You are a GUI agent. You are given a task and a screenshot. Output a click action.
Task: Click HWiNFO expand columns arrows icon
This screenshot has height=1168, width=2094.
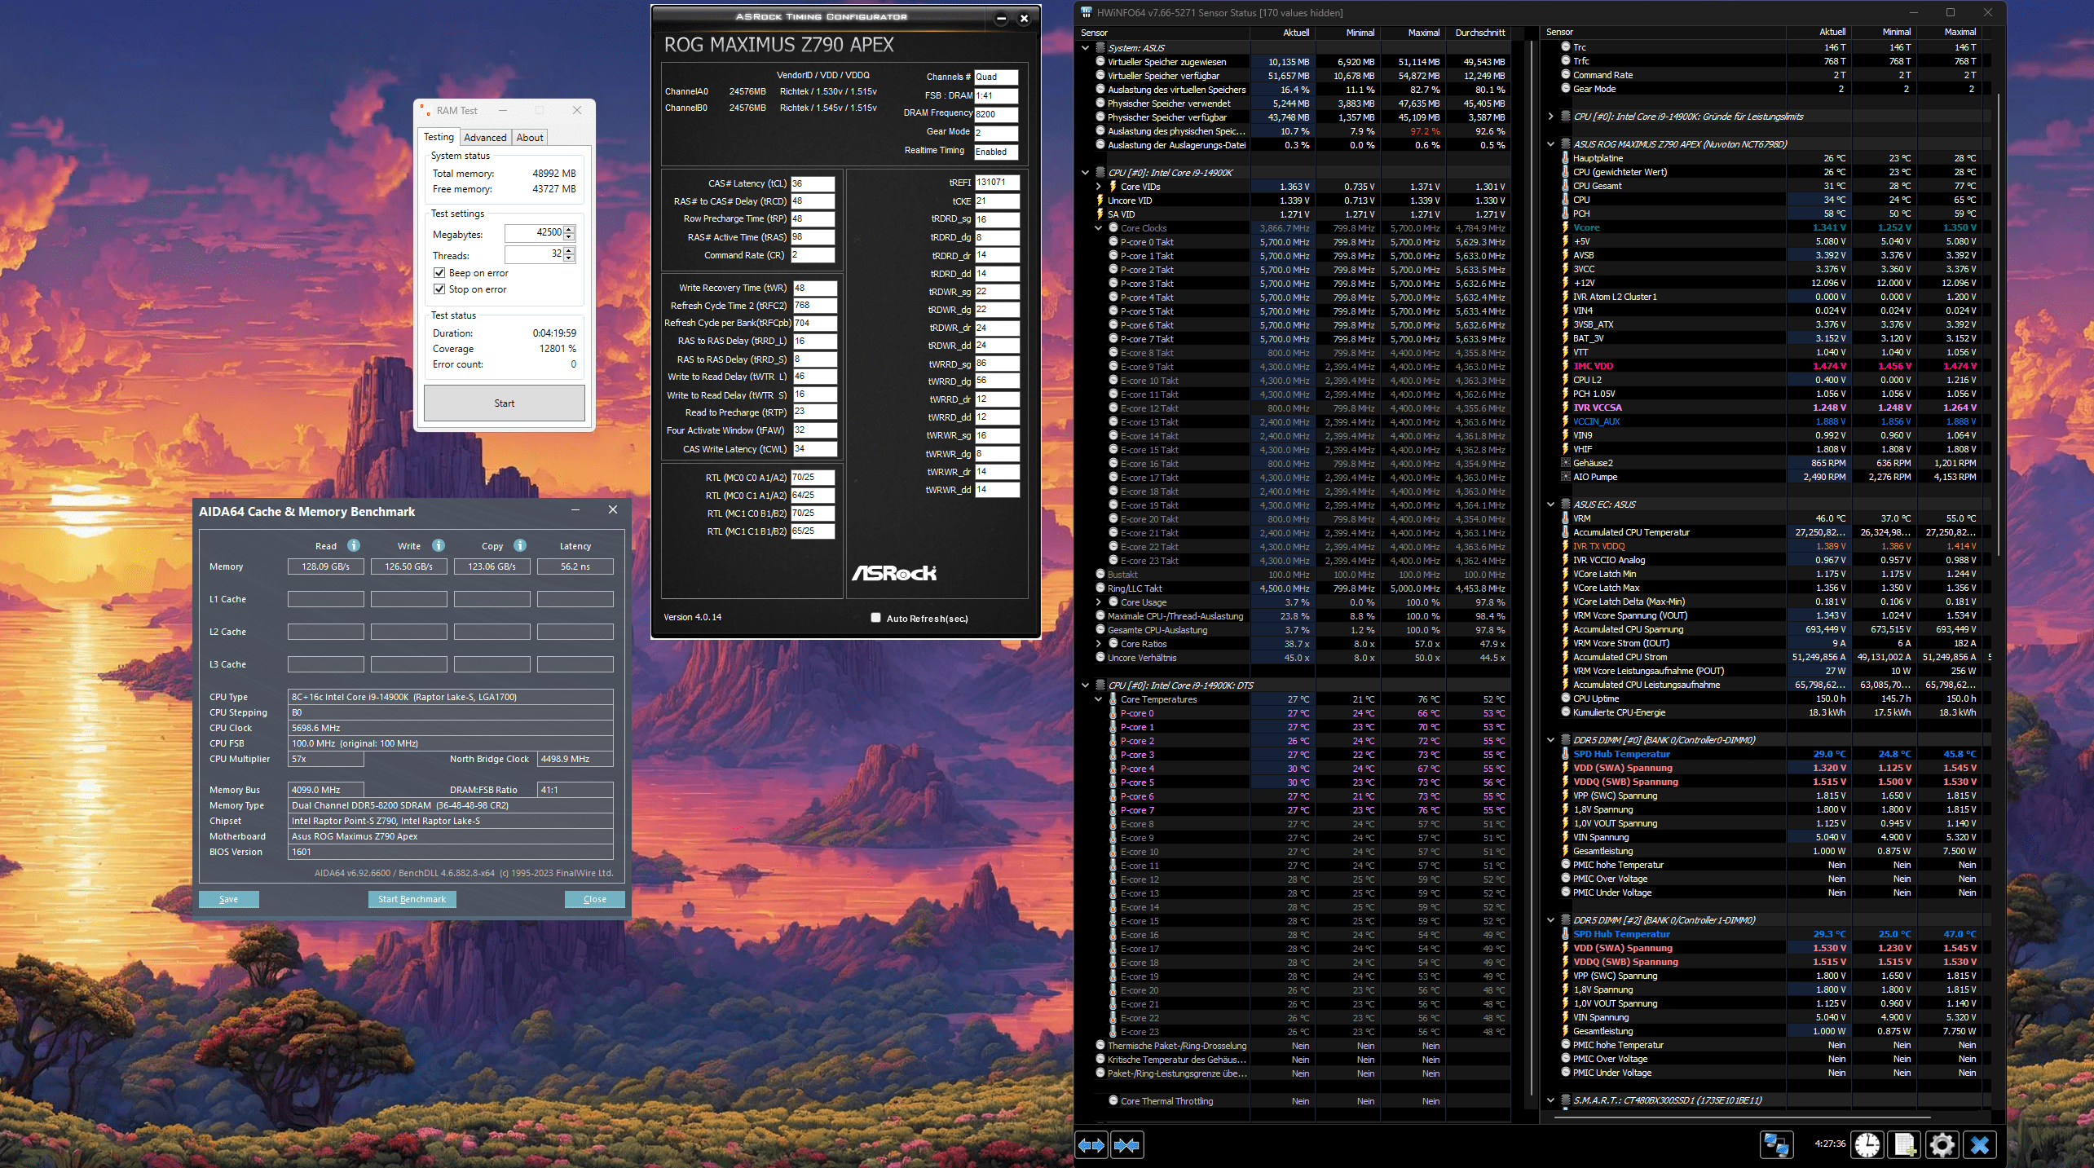point(1091,1145)
